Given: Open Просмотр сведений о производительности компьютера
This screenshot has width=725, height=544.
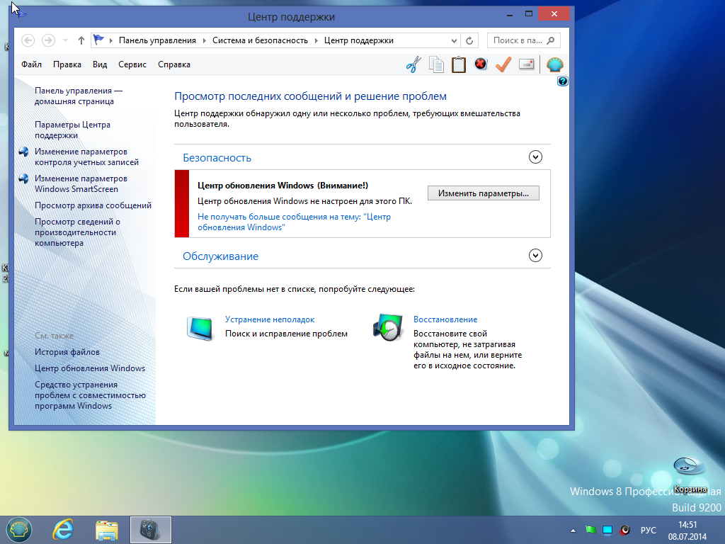Looking at the screenshot, I should click(x=77, y=232).
